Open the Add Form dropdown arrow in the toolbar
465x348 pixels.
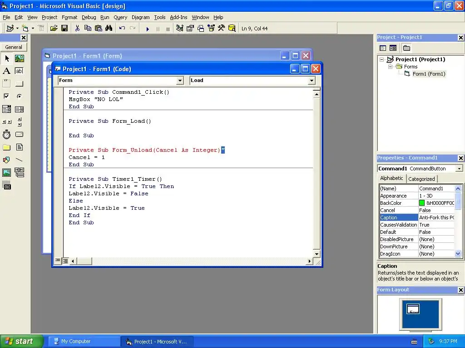click(33, 29)
